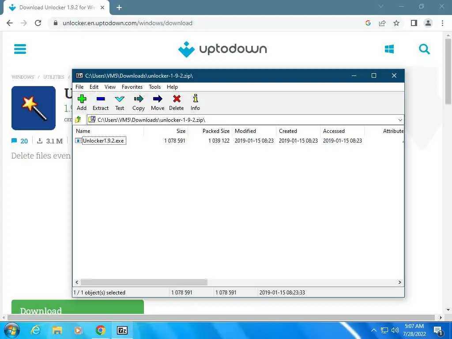Switch to Chrome in the taskbar
The width and height of the screenshot is (452, 339).
click(100, 330)
